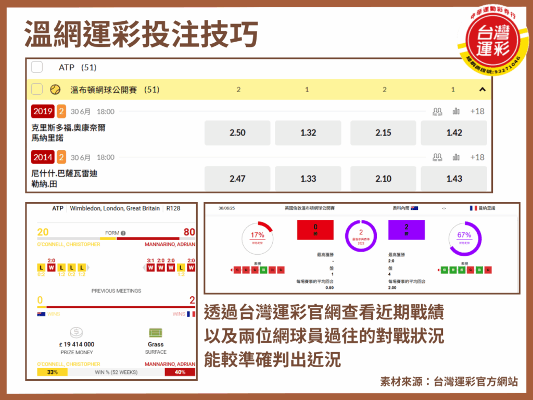Select odds 1.32 in match 2019

(x=308, y=133)
